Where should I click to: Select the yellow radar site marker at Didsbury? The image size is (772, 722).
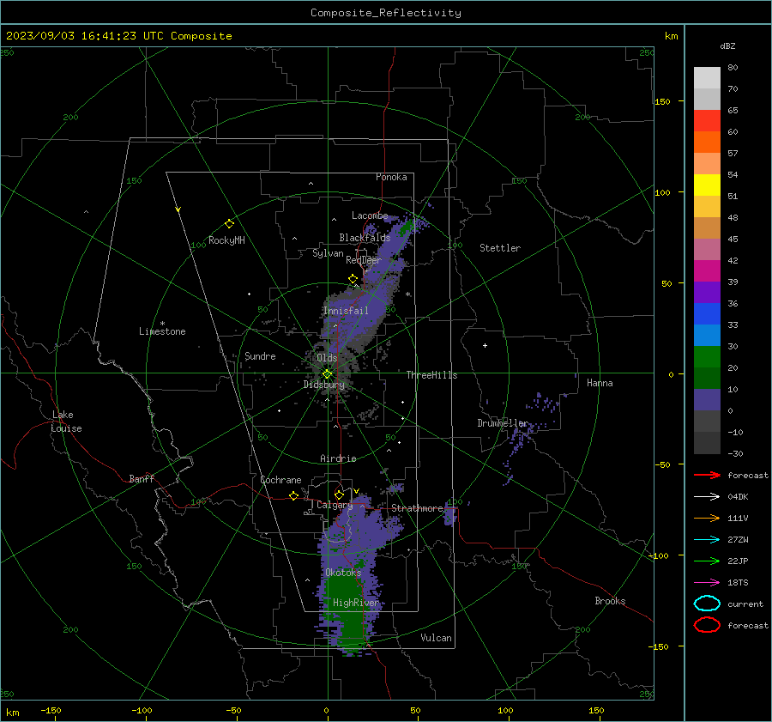(x=327, y=374)
